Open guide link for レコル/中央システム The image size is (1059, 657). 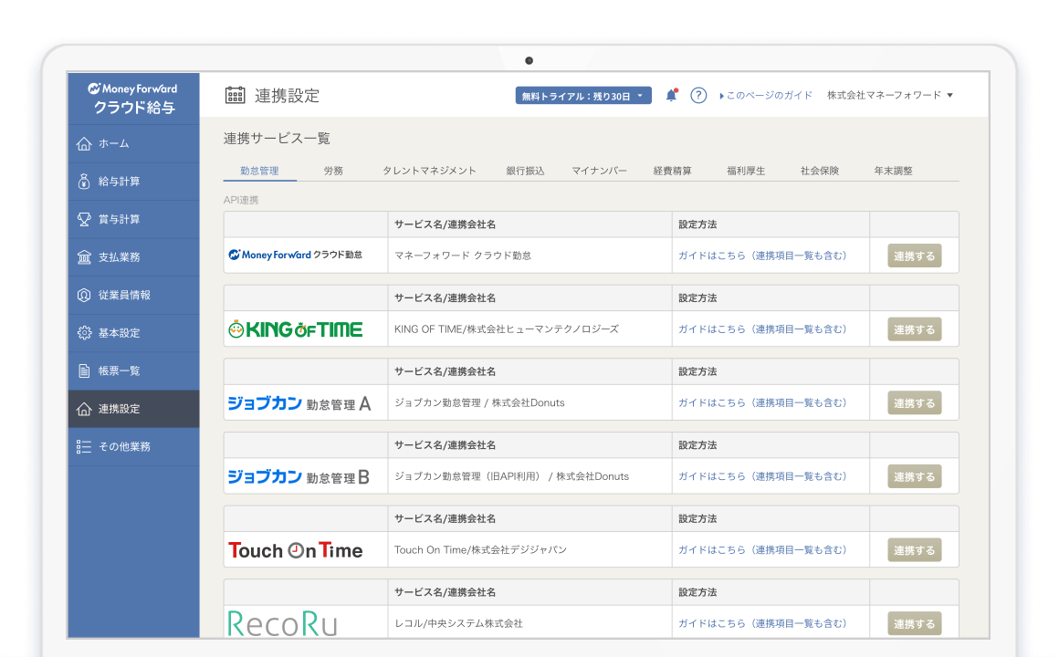coord(762,623)
